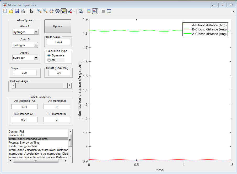Toggle the Data Cursor tool
The width and height of the screenshot is (237, 174).
tap(63, 11)
